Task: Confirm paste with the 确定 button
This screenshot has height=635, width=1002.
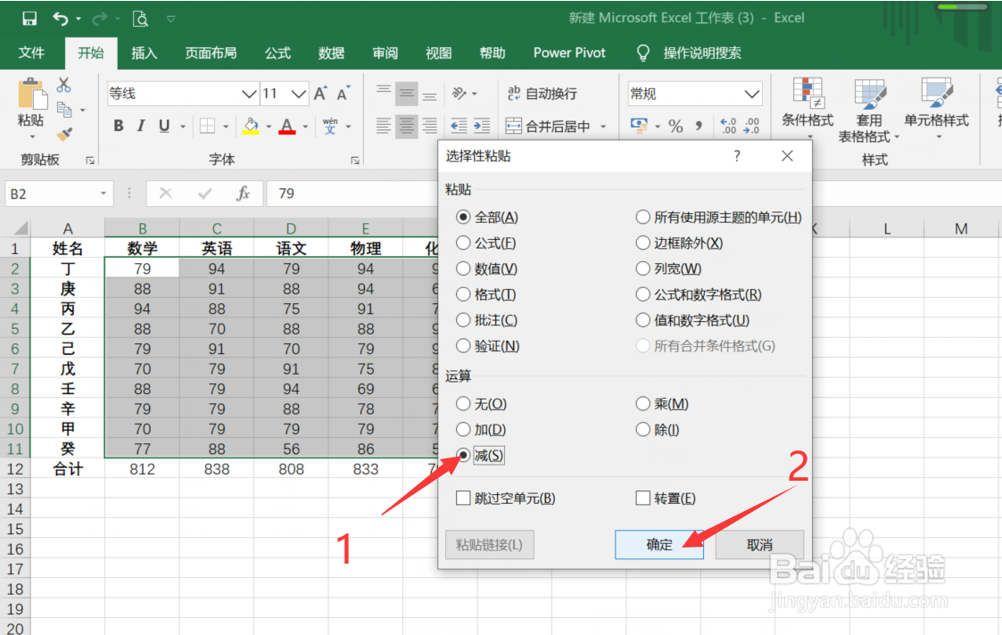Action: pos(659,544)
